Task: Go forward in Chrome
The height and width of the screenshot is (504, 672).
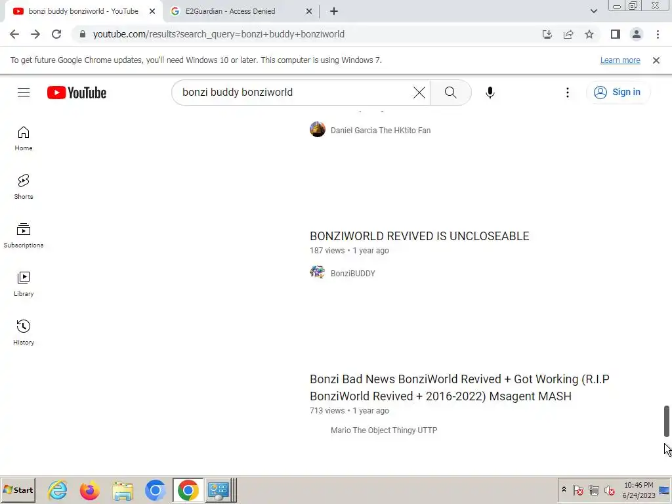Action: point(35,34)
